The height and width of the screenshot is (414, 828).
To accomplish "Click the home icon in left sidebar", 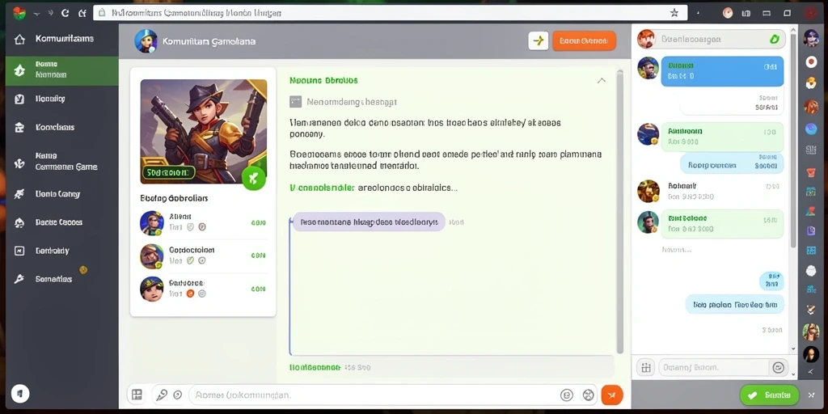I will [19, 39].
